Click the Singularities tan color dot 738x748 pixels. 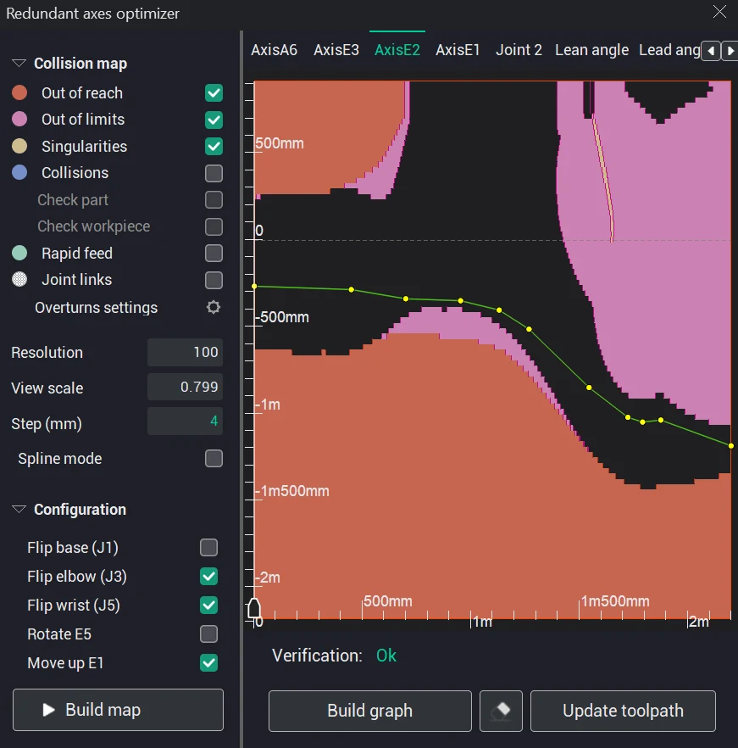(x=19, y=146)
